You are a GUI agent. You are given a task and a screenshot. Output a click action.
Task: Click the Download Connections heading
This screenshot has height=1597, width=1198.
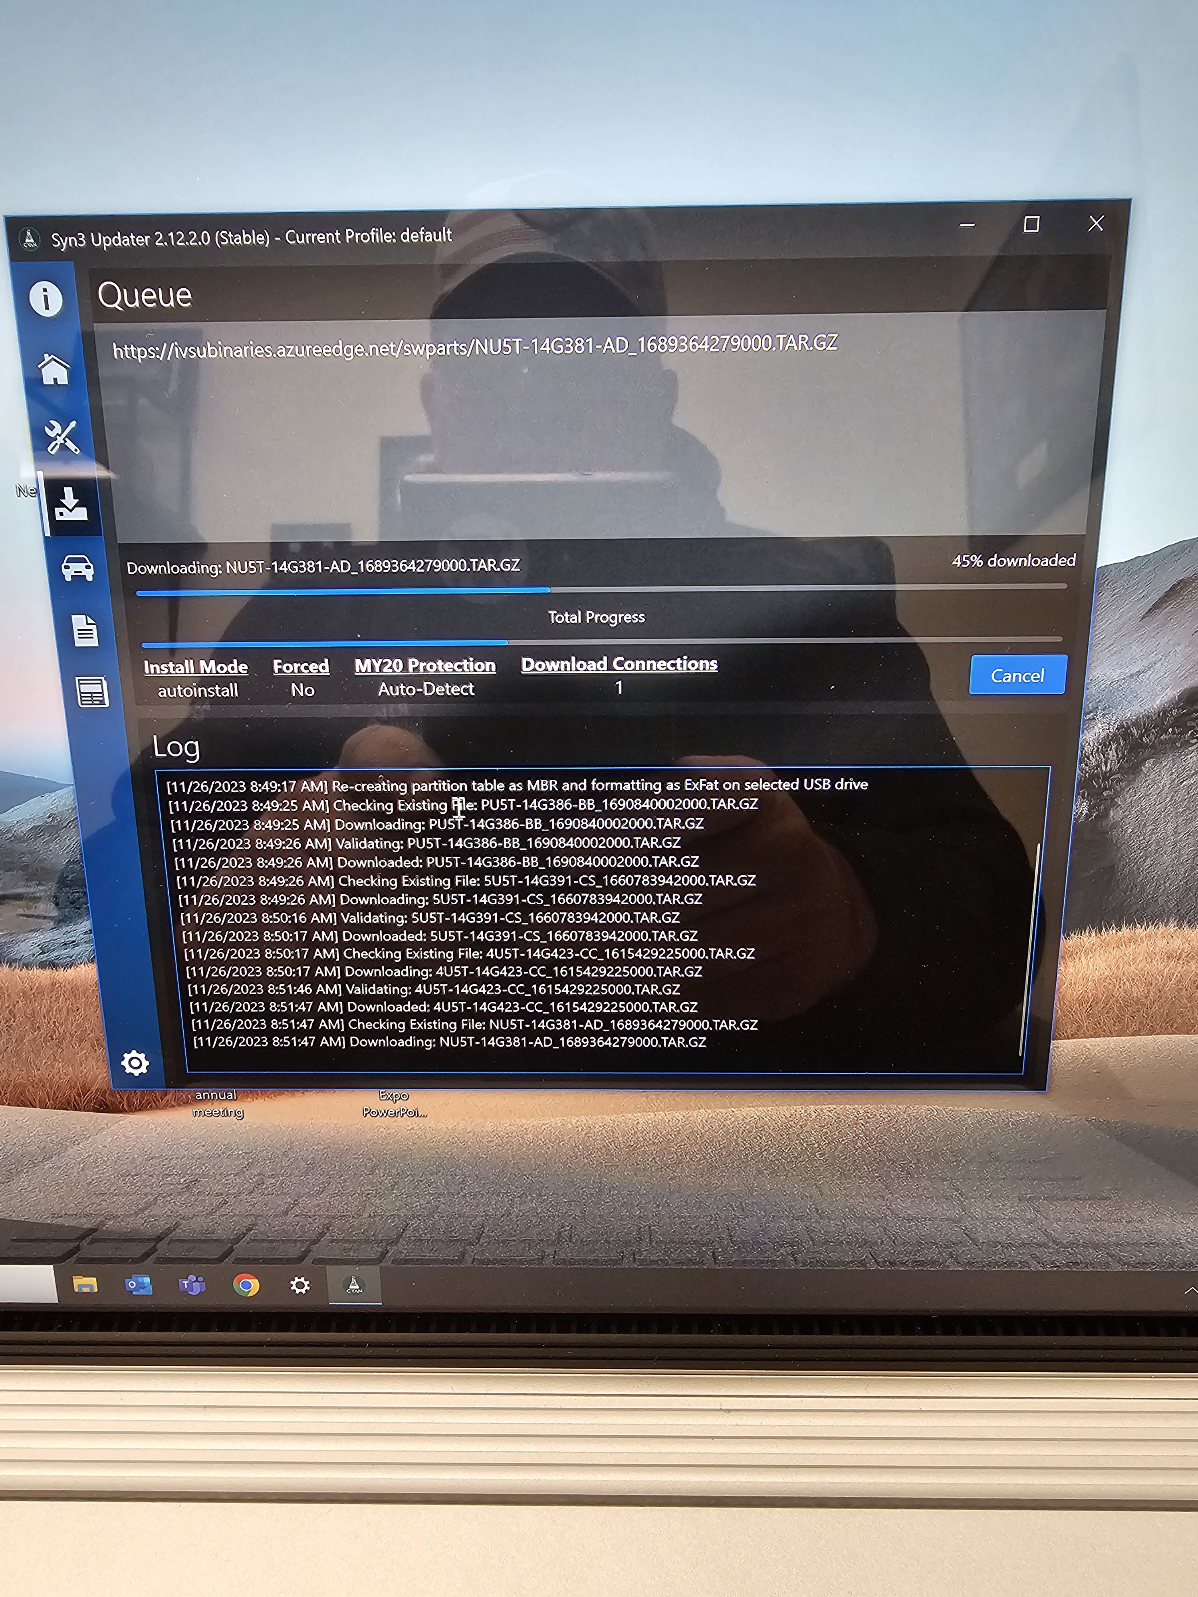click(x=620, y=664)
